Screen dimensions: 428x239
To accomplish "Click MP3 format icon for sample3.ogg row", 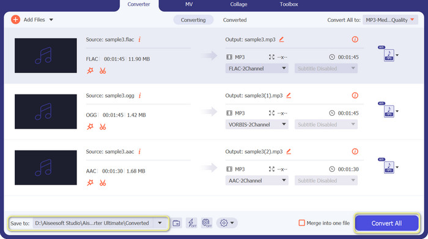I will [389, 111].
